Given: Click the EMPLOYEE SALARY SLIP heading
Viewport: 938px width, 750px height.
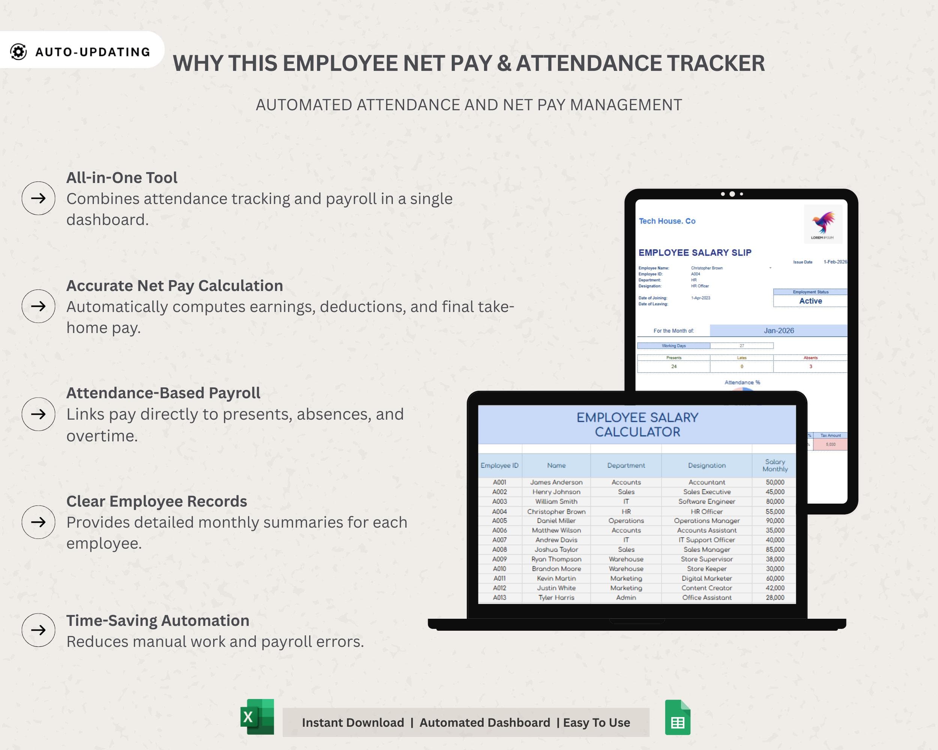Looking at the screenshot, I should [x=695, y=253].
